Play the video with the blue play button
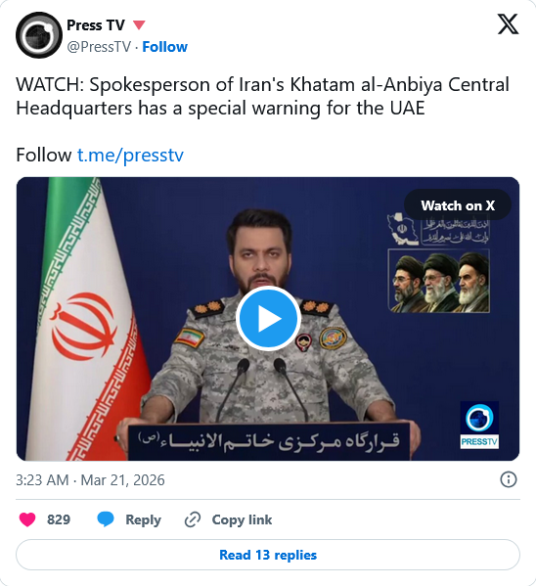Image resolution: width=536 pixels, height=586 pixels. (x=268, y=318)
